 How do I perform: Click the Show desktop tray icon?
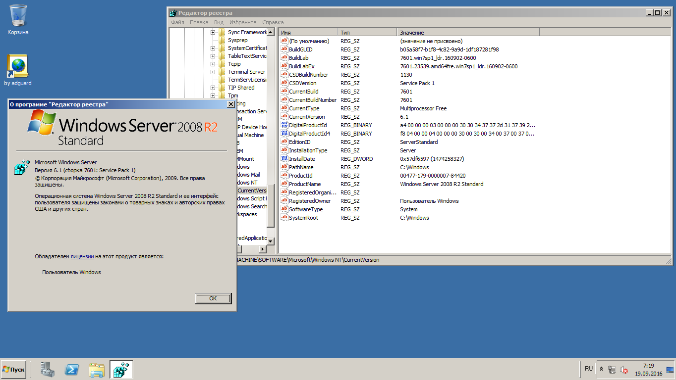(670, 369)
